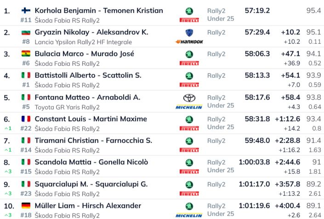
Task: Click the Bulgarian flag next to Gryazin Nikolay
Action: point(26,32)
